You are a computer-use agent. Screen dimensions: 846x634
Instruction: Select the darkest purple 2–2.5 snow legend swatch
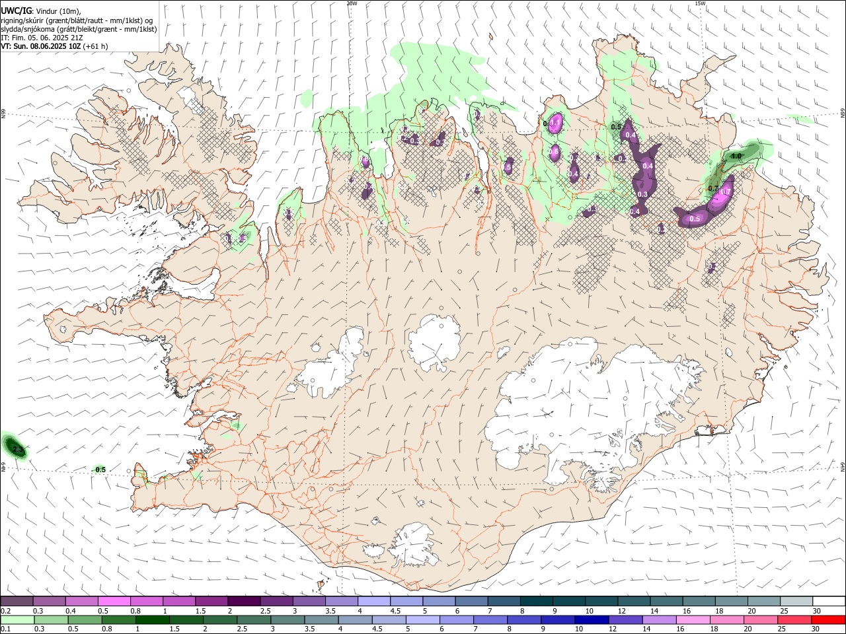click(x=244, y=602)
